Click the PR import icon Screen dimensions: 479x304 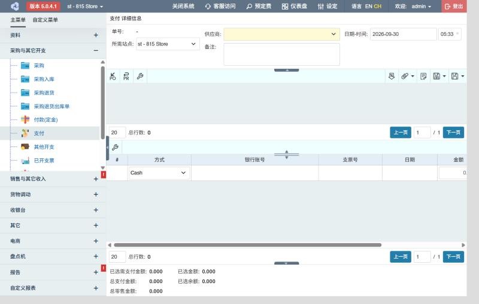(126, 76)
